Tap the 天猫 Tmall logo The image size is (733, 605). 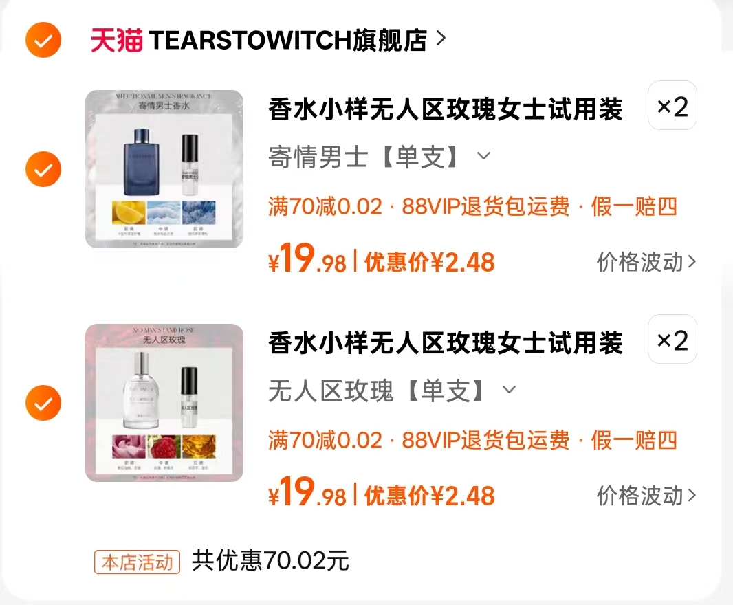pos(116,40)
